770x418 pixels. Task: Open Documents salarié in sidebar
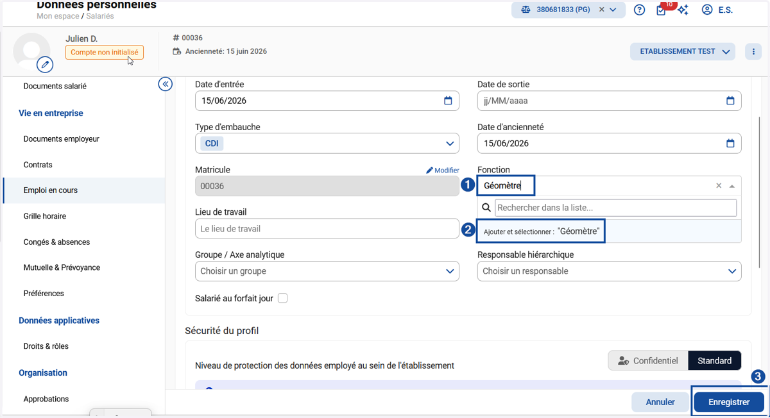(x=55, y=86)
